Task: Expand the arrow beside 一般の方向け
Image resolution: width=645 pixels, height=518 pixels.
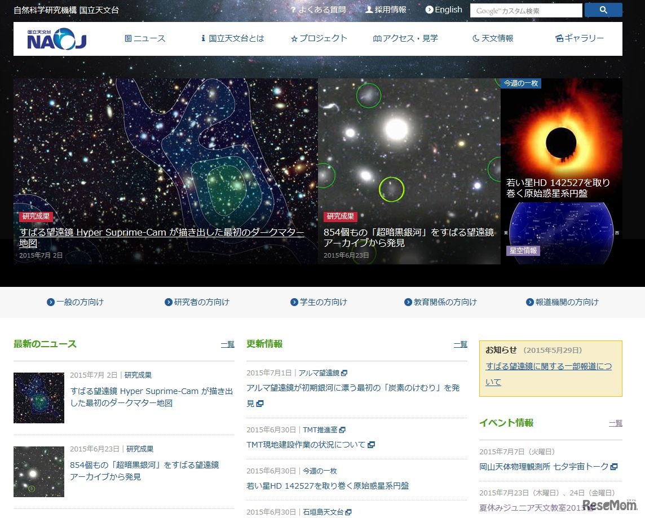Action: pos(50,302)
